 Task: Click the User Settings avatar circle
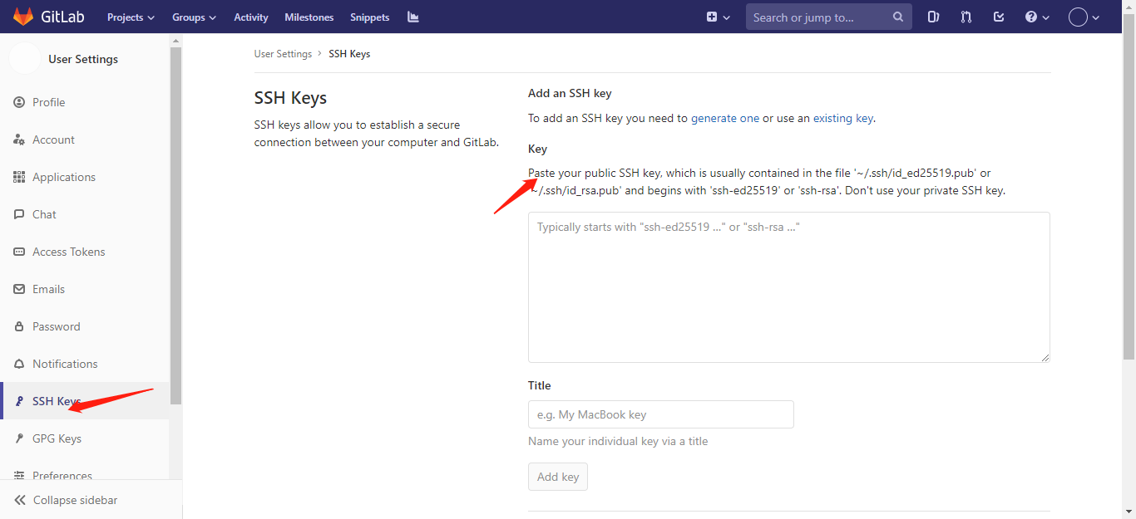point(25,59)
